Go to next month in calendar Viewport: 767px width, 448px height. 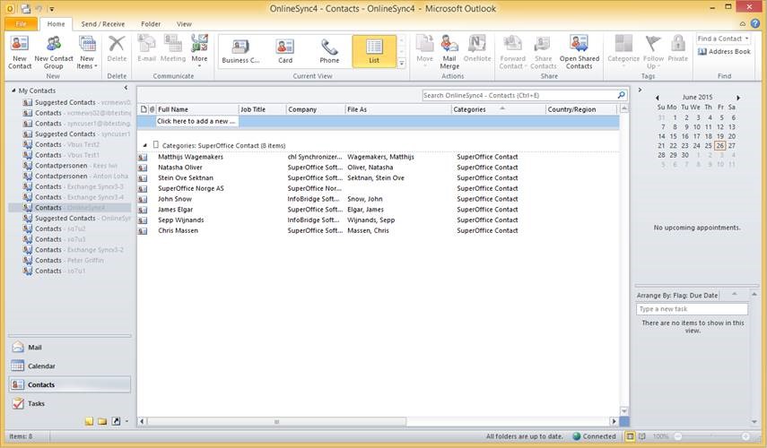(738, 98)
